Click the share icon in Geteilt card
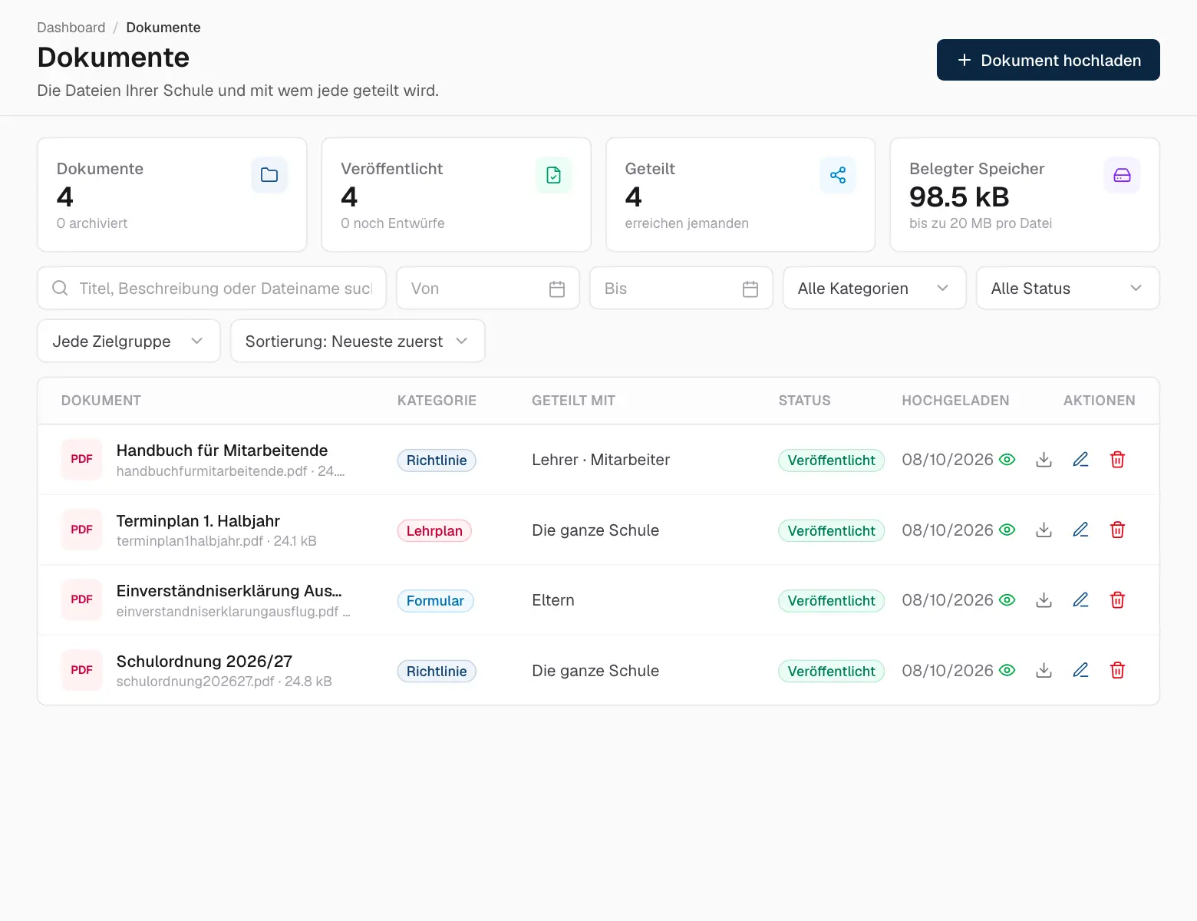The width and height of the screenshot is (1197, 921). coord(838,175)
